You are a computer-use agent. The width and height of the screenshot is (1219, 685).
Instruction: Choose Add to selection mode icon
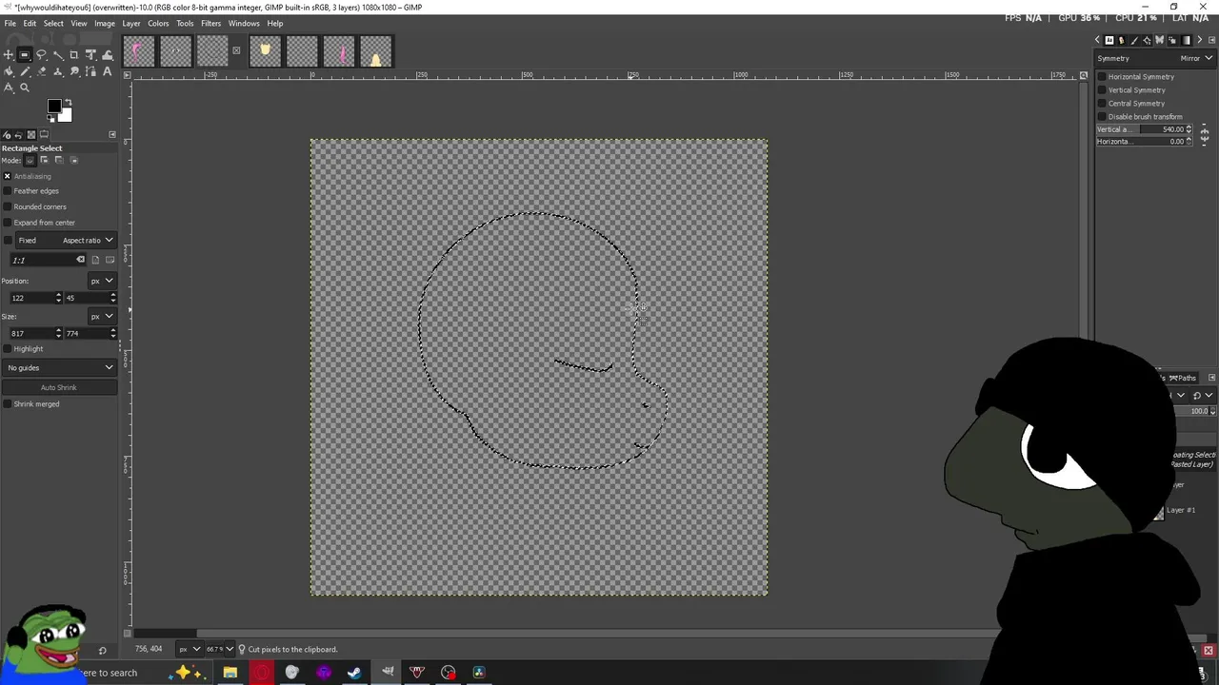tap(44, 160)
